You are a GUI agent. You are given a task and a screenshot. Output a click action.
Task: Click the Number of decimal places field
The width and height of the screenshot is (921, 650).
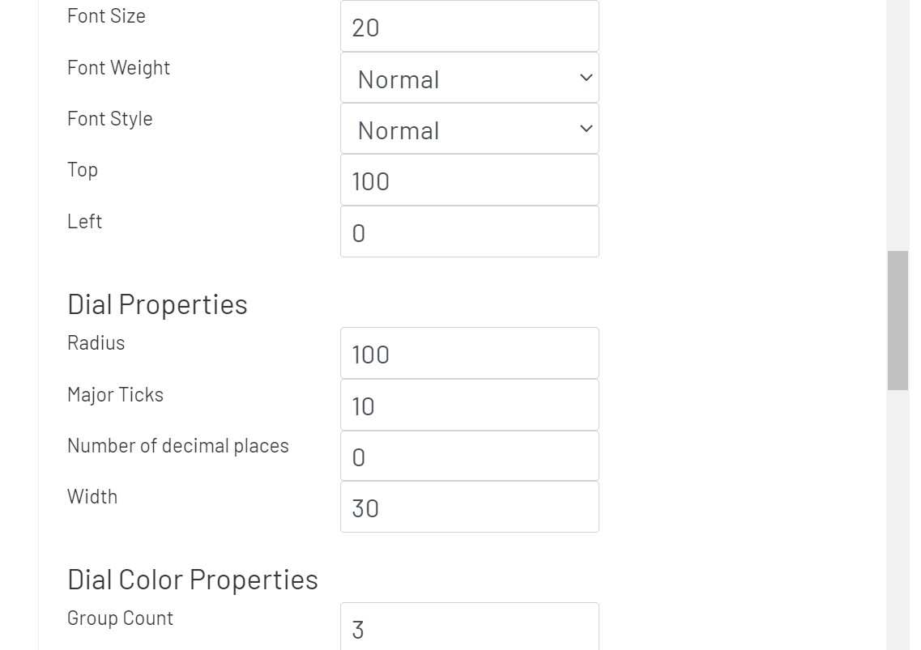(x=469, y=457)
